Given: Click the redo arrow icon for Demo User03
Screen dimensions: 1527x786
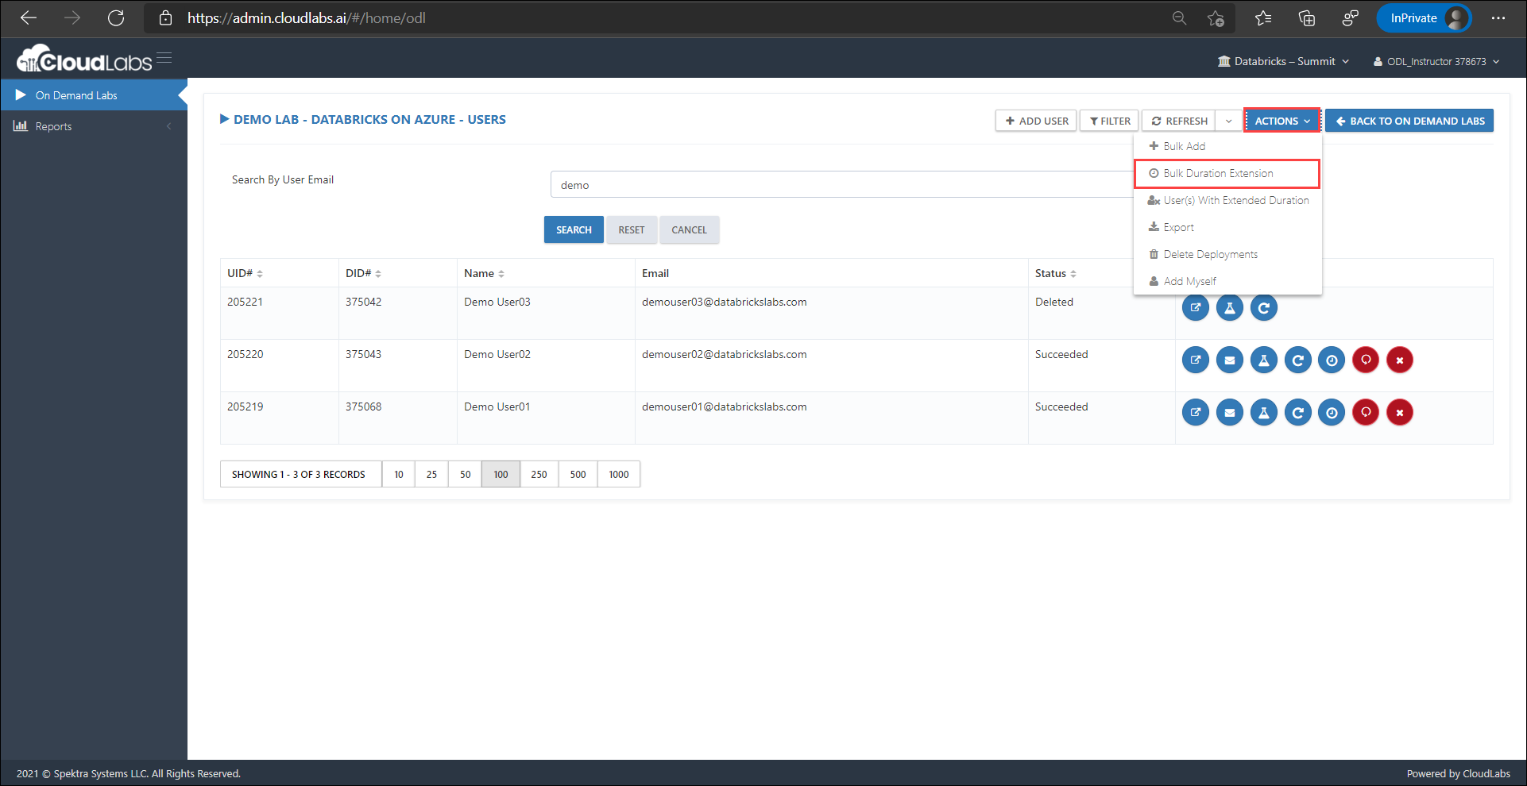Looking at the screenshot, I should (x=1263, y=307).
